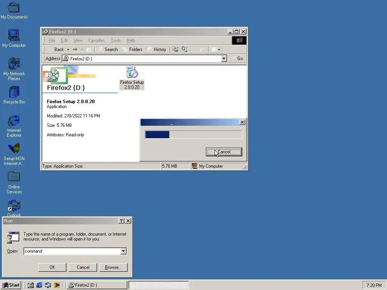387x290 pixels.
Task: Close the Run dialog
Action: coord(128,221)
